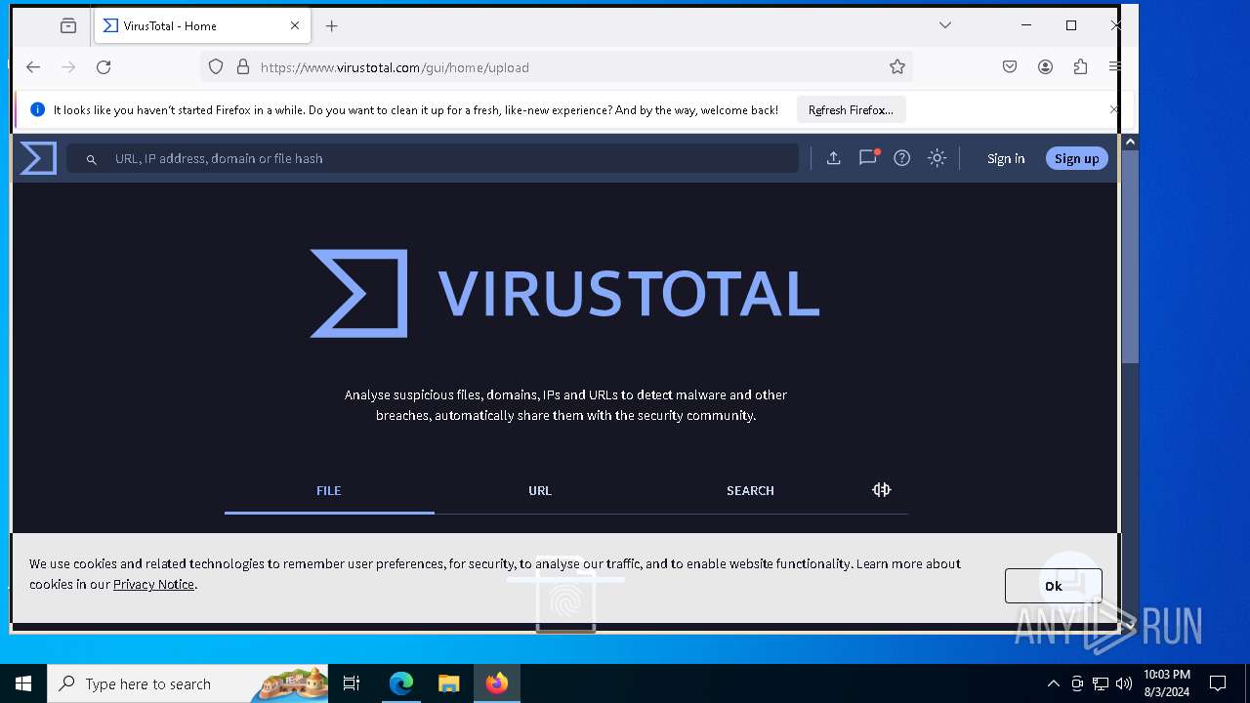Viewport: 1250px width, 703px height.
Task: Launch Microsoft Edge from taskbar
Action: point(401,683)
